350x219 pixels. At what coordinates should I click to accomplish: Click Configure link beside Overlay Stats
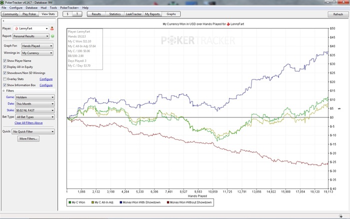(46, 79)
